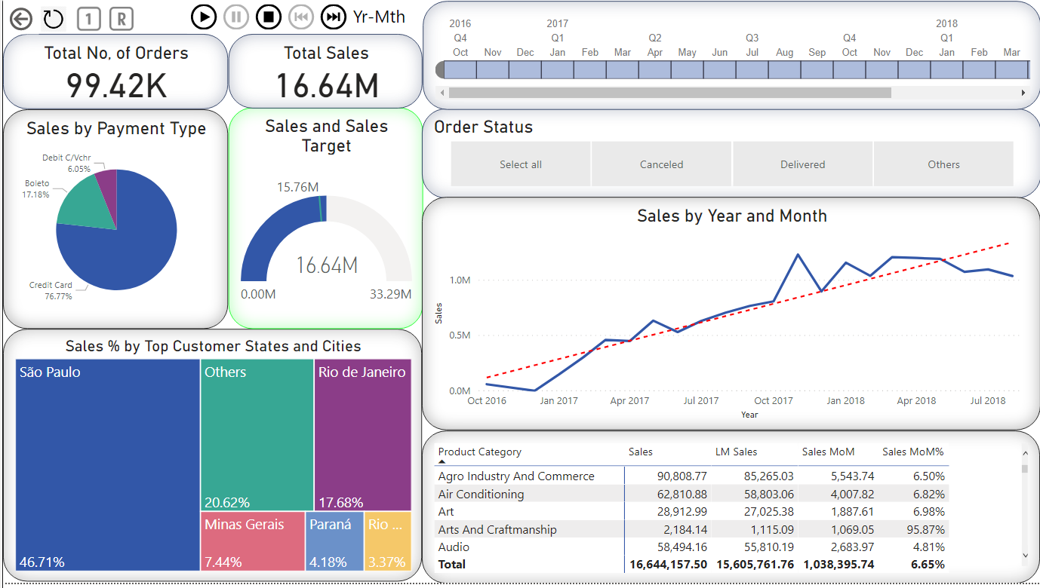
Task: Select Jan 2017 block on timeline slicer
Action: coord(558,70)
